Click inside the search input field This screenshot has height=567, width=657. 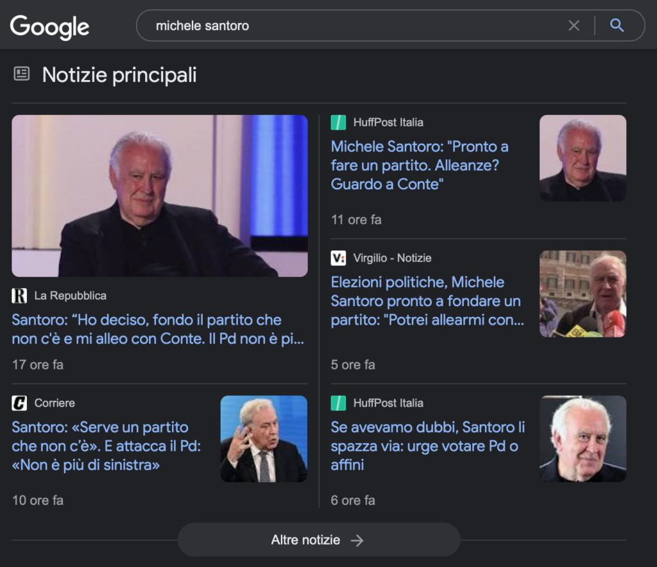[353, 26]
